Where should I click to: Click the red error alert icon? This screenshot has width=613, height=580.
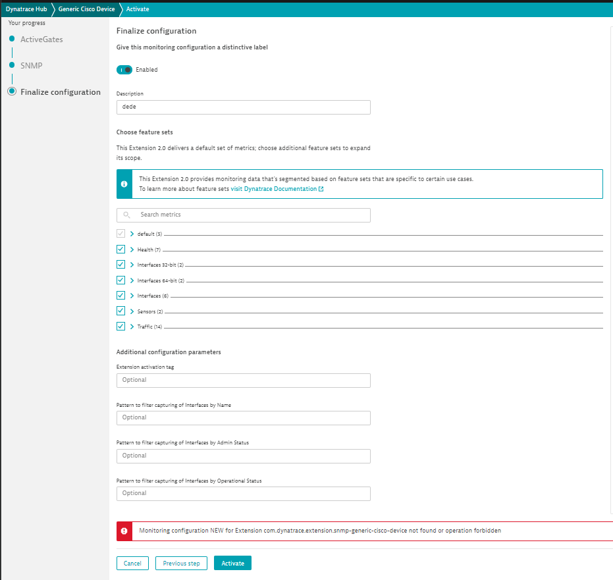tap(124, 531)
